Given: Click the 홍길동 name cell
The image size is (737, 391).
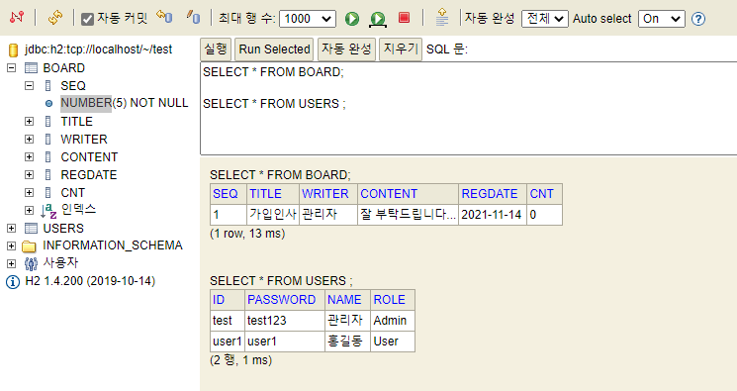Looking at the screenshot, I should [x=347, y=342].
